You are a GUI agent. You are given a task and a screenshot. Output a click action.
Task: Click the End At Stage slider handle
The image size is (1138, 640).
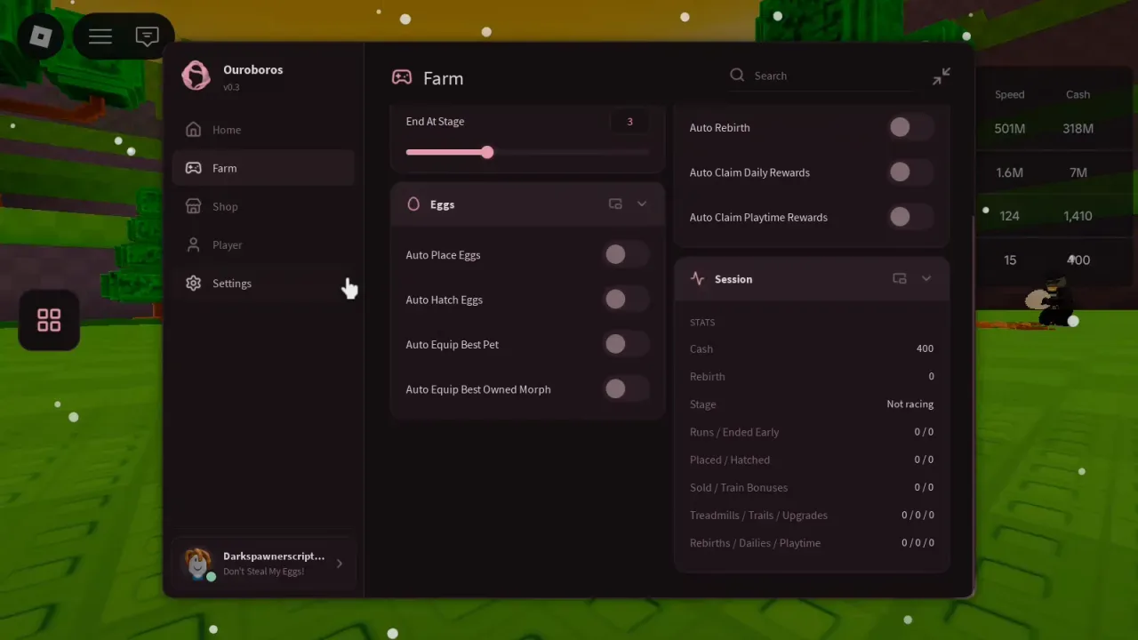click(487, 152)
